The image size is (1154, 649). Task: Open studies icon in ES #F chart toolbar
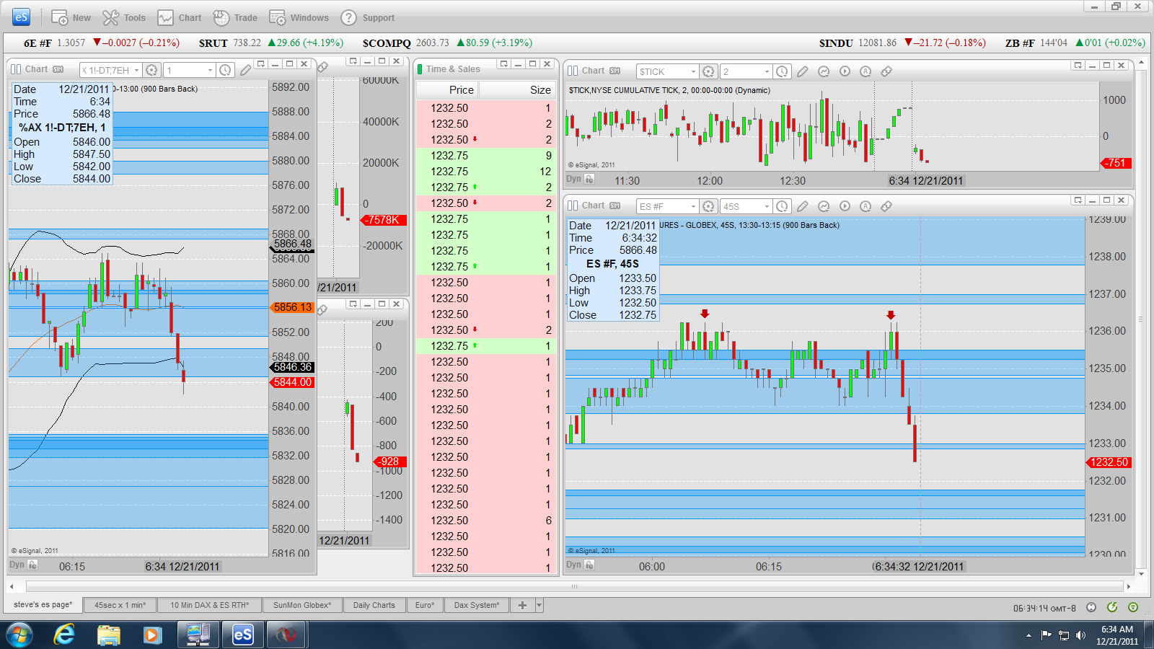point(824,206)
